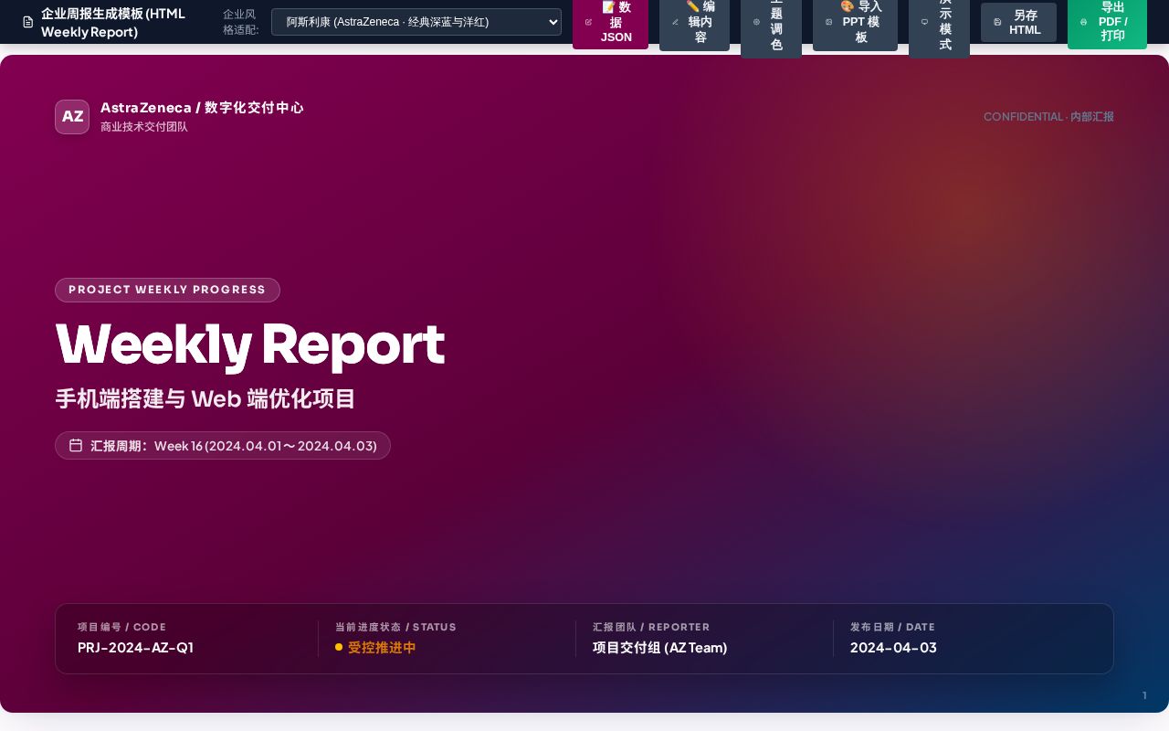
Task: Click the Weekly Report main heading
Action: 250,344
